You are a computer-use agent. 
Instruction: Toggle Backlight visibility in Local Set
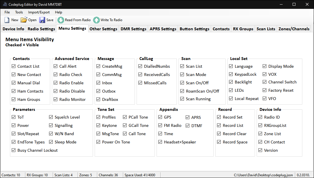231,82
